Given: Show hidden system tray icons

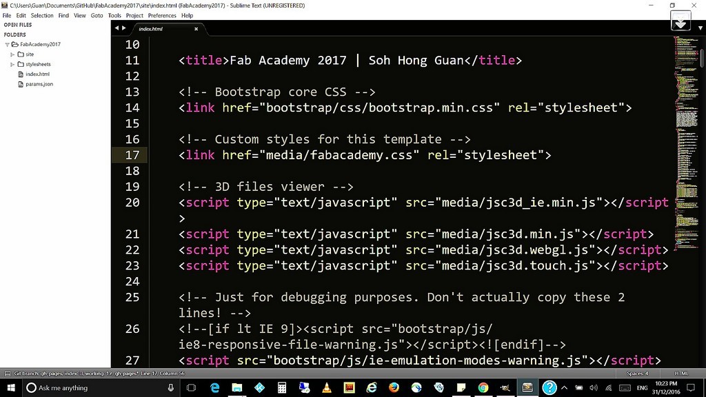Looking at the screenshot, I should [564, 387].
